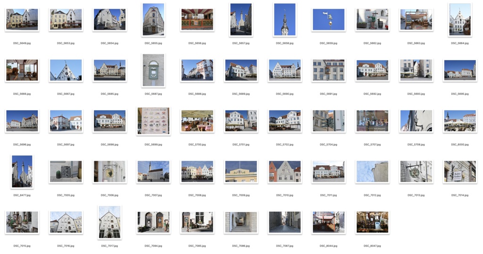The image size is (483, 254).
Task: Select the DSC_7085.jpg thumbnail
Action: (197, 222)
